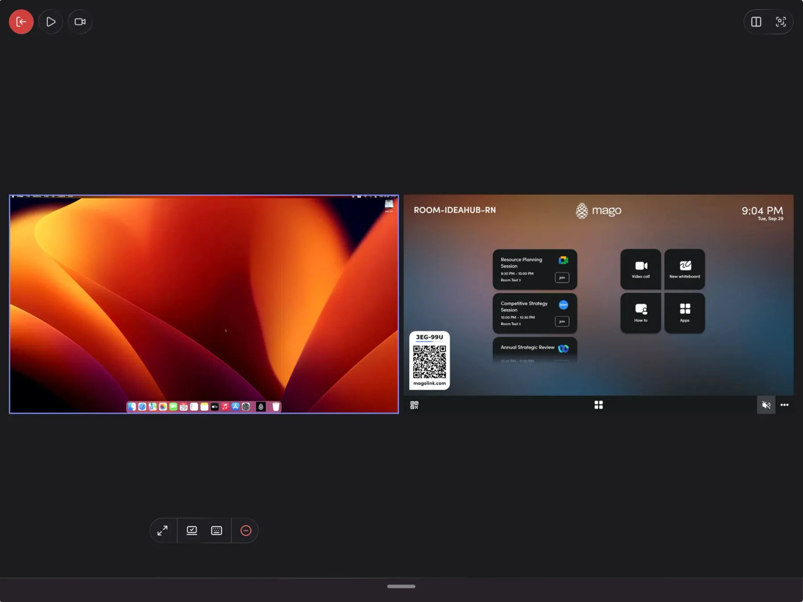Open the three dots more menu
This screenshot has height=602, width=803.
(x=785, y=405)
